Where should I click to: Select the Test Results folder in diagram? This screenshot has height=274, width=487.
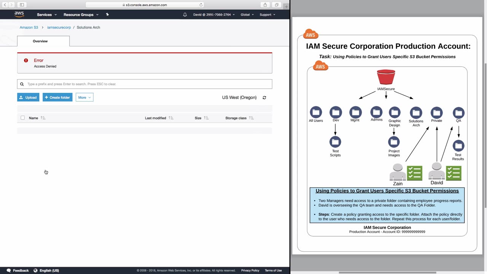coord(458,146)
